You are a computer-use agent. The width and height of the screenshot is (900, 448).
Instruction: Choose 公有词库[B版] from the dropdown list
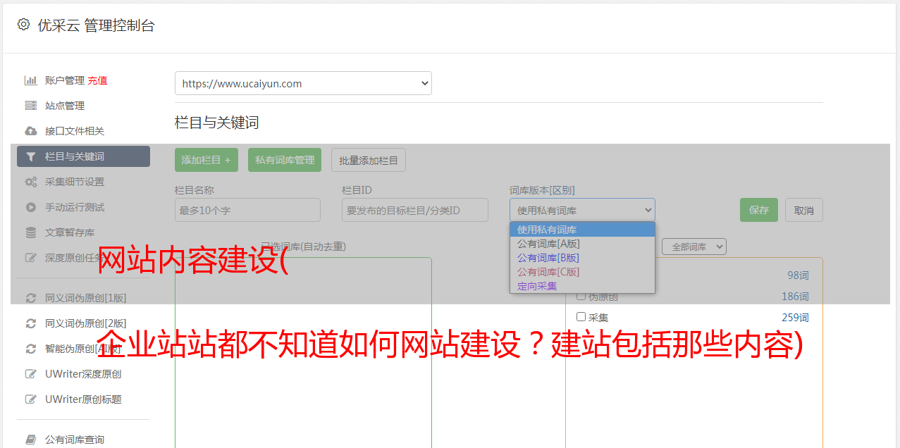[582, 258]
